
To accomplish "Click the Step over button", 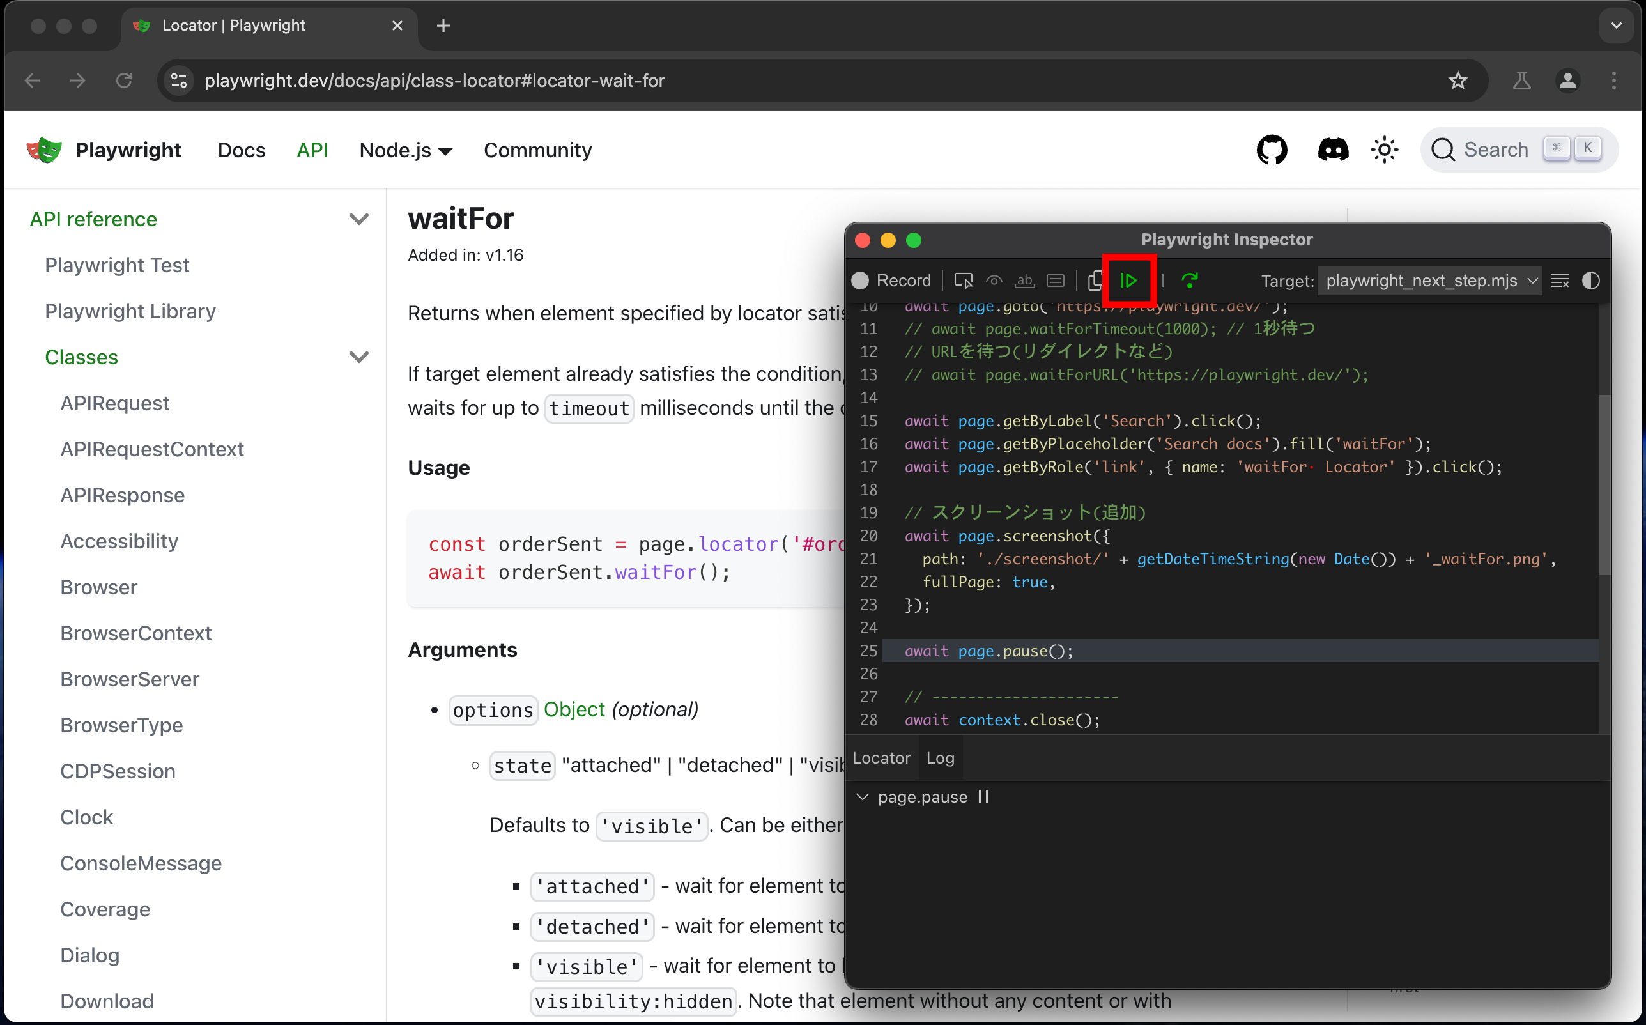I will 1189,281.
